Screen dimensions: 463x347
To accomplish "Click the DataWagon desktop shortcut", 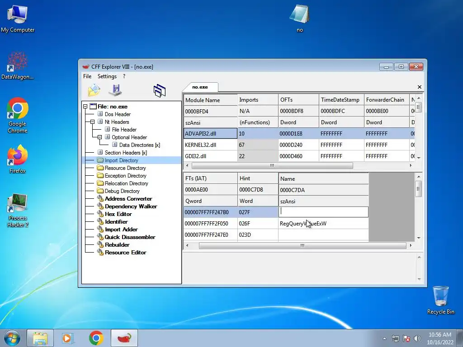I will [x=18, y=66].
